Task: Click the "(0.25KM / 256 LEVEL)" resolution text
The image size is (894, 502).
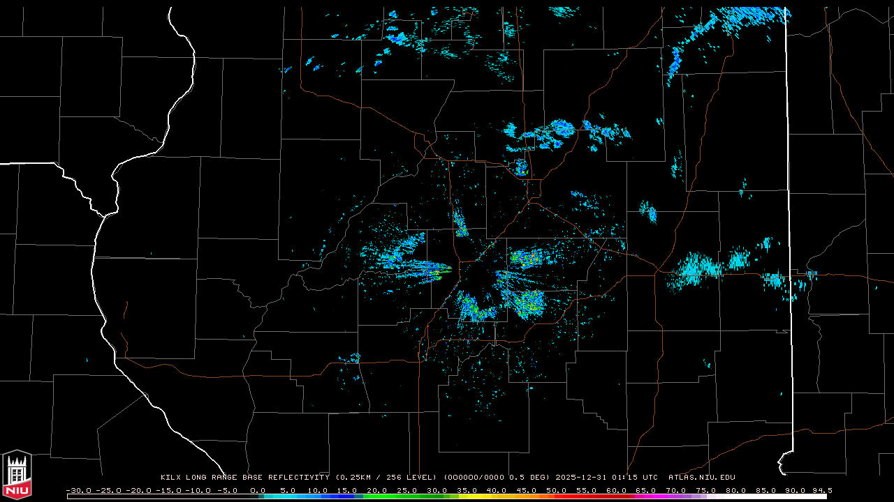Action: [x=386, y=478]
